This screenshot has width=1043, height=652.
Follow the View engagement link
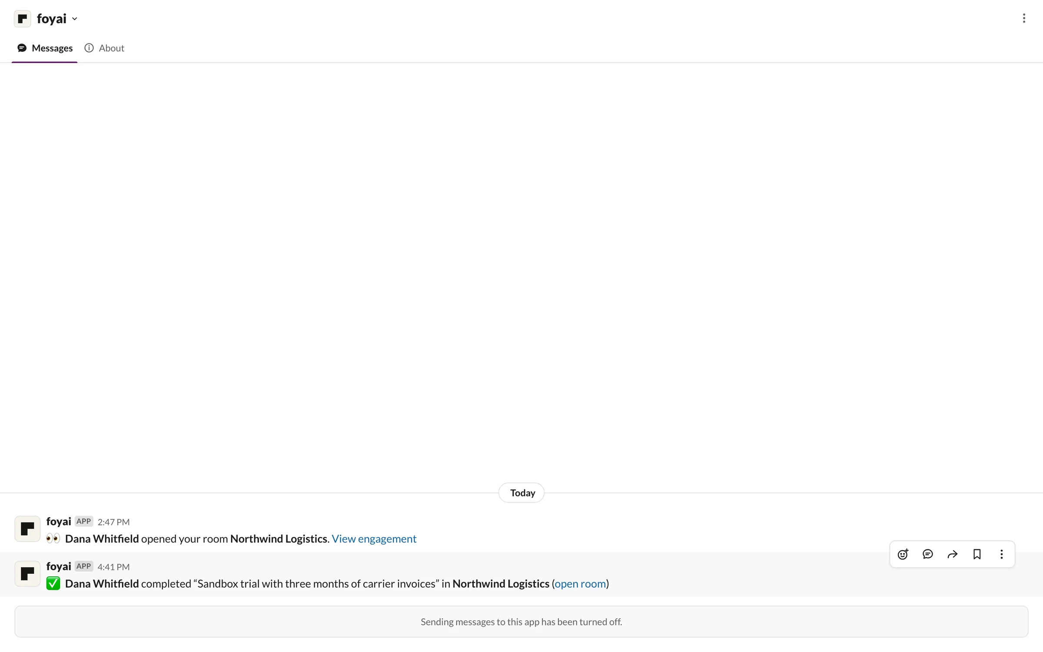(x=374, y=539)
